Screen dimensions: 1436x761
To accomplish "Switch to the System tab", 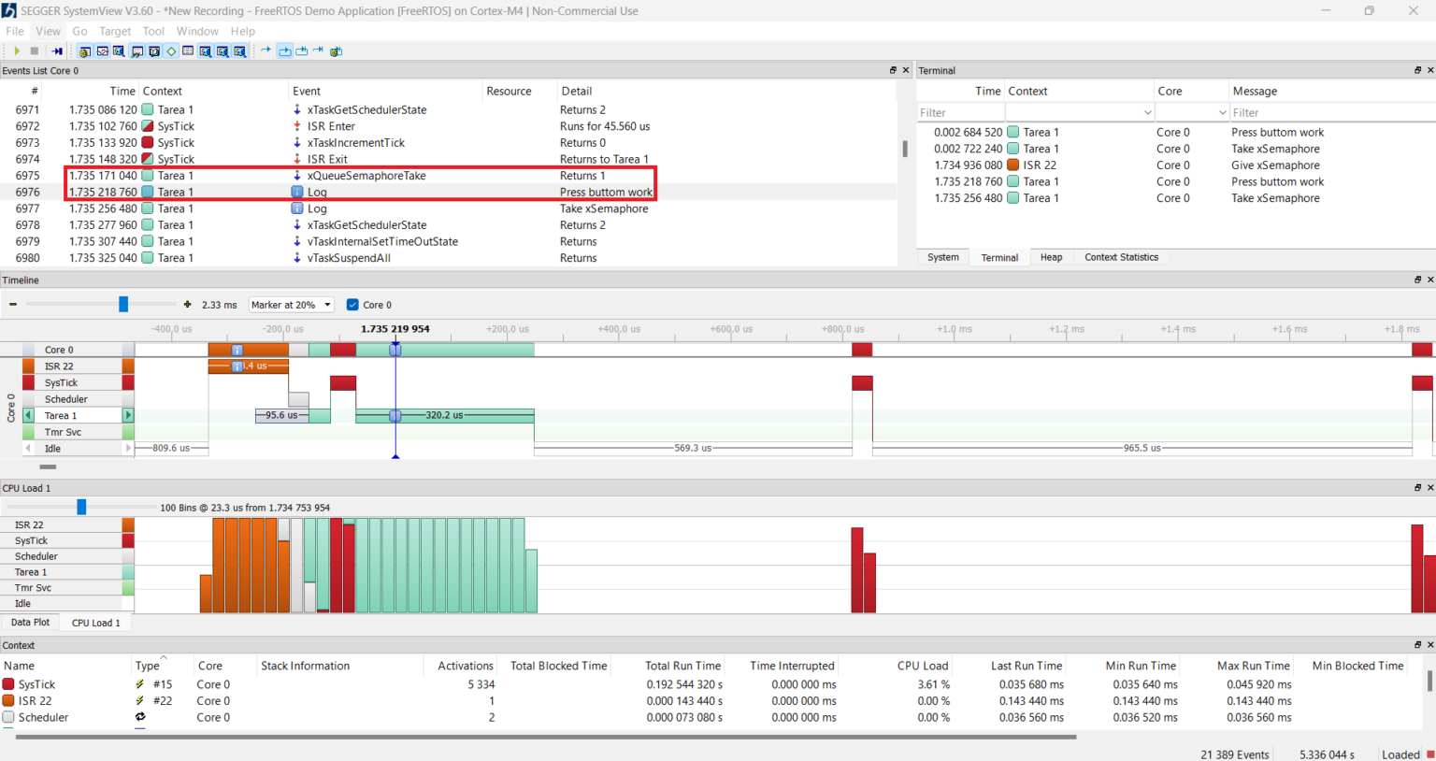I will pyautogui.click(x=942, y=257).
